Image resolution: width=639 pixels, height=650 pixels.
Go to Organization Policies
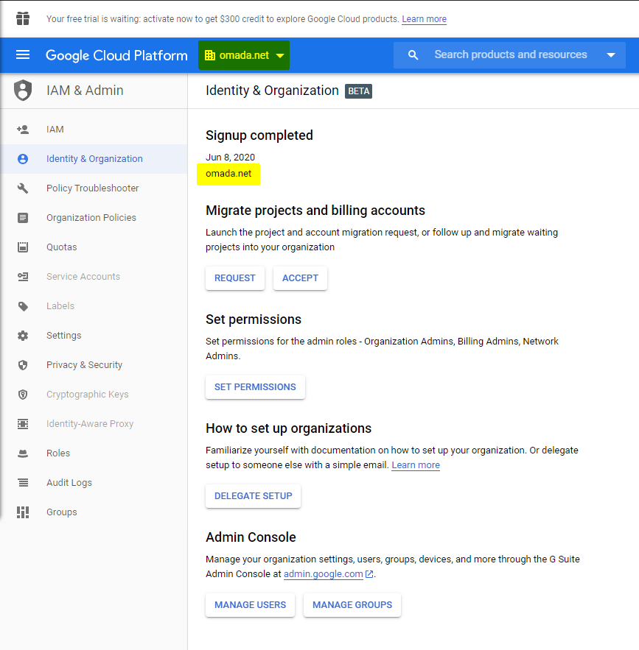coord(94,218)
